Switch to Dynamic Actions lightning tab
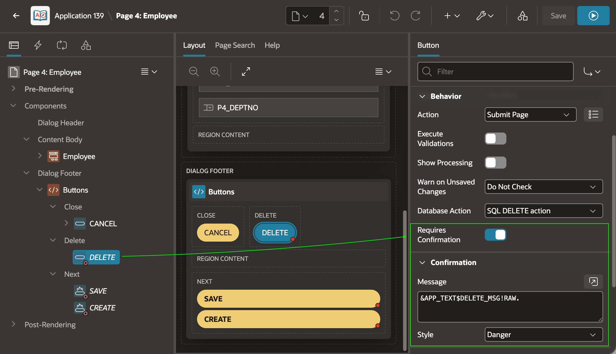 (x=38, y=45)
